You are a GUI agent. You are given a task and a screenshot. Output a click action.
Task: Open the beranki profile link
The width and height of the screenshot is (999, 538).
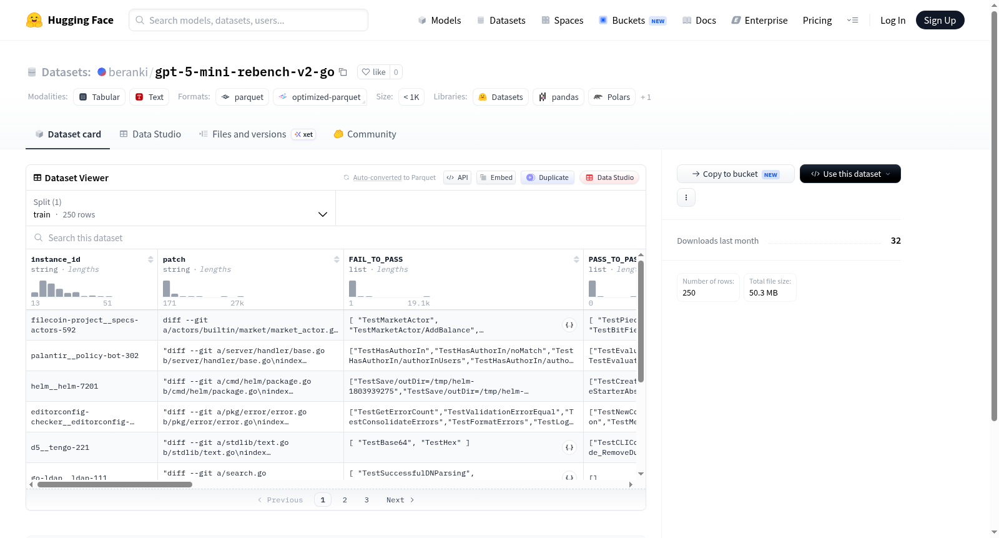click(x=128, y=72)
